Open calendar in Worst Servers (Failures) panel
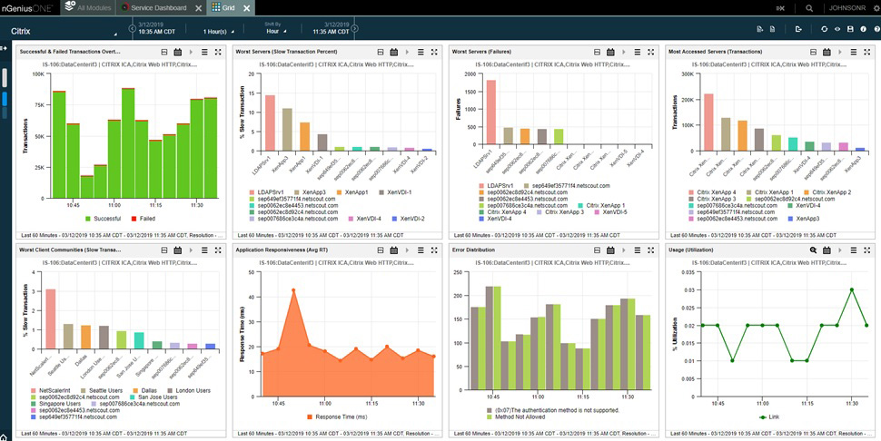Viewport: 881px width, 441px height. click(x=610, y=53)
